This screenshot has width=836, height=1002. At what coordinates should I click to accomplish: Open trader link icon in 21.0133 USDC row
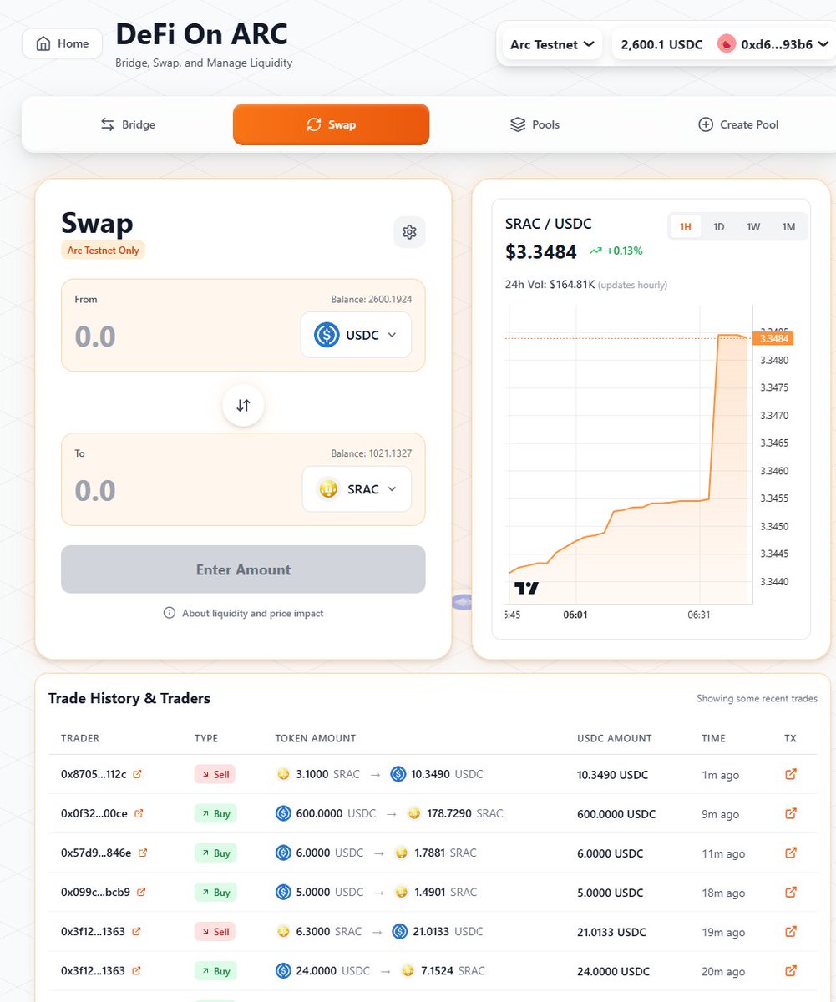(x=136, y=931)
